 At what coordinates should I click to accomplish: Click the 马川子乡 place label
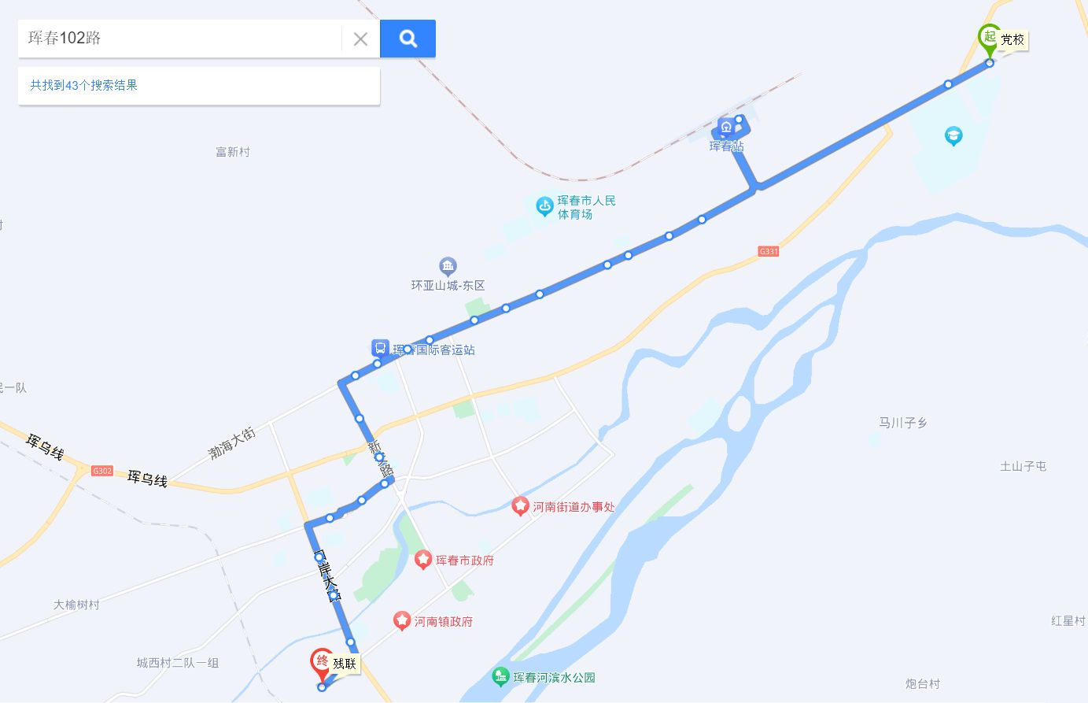(903, 423)
